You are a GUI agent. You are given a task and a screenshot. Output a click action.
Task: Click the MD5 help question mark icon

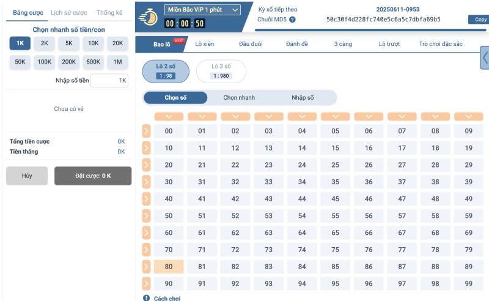292,20
